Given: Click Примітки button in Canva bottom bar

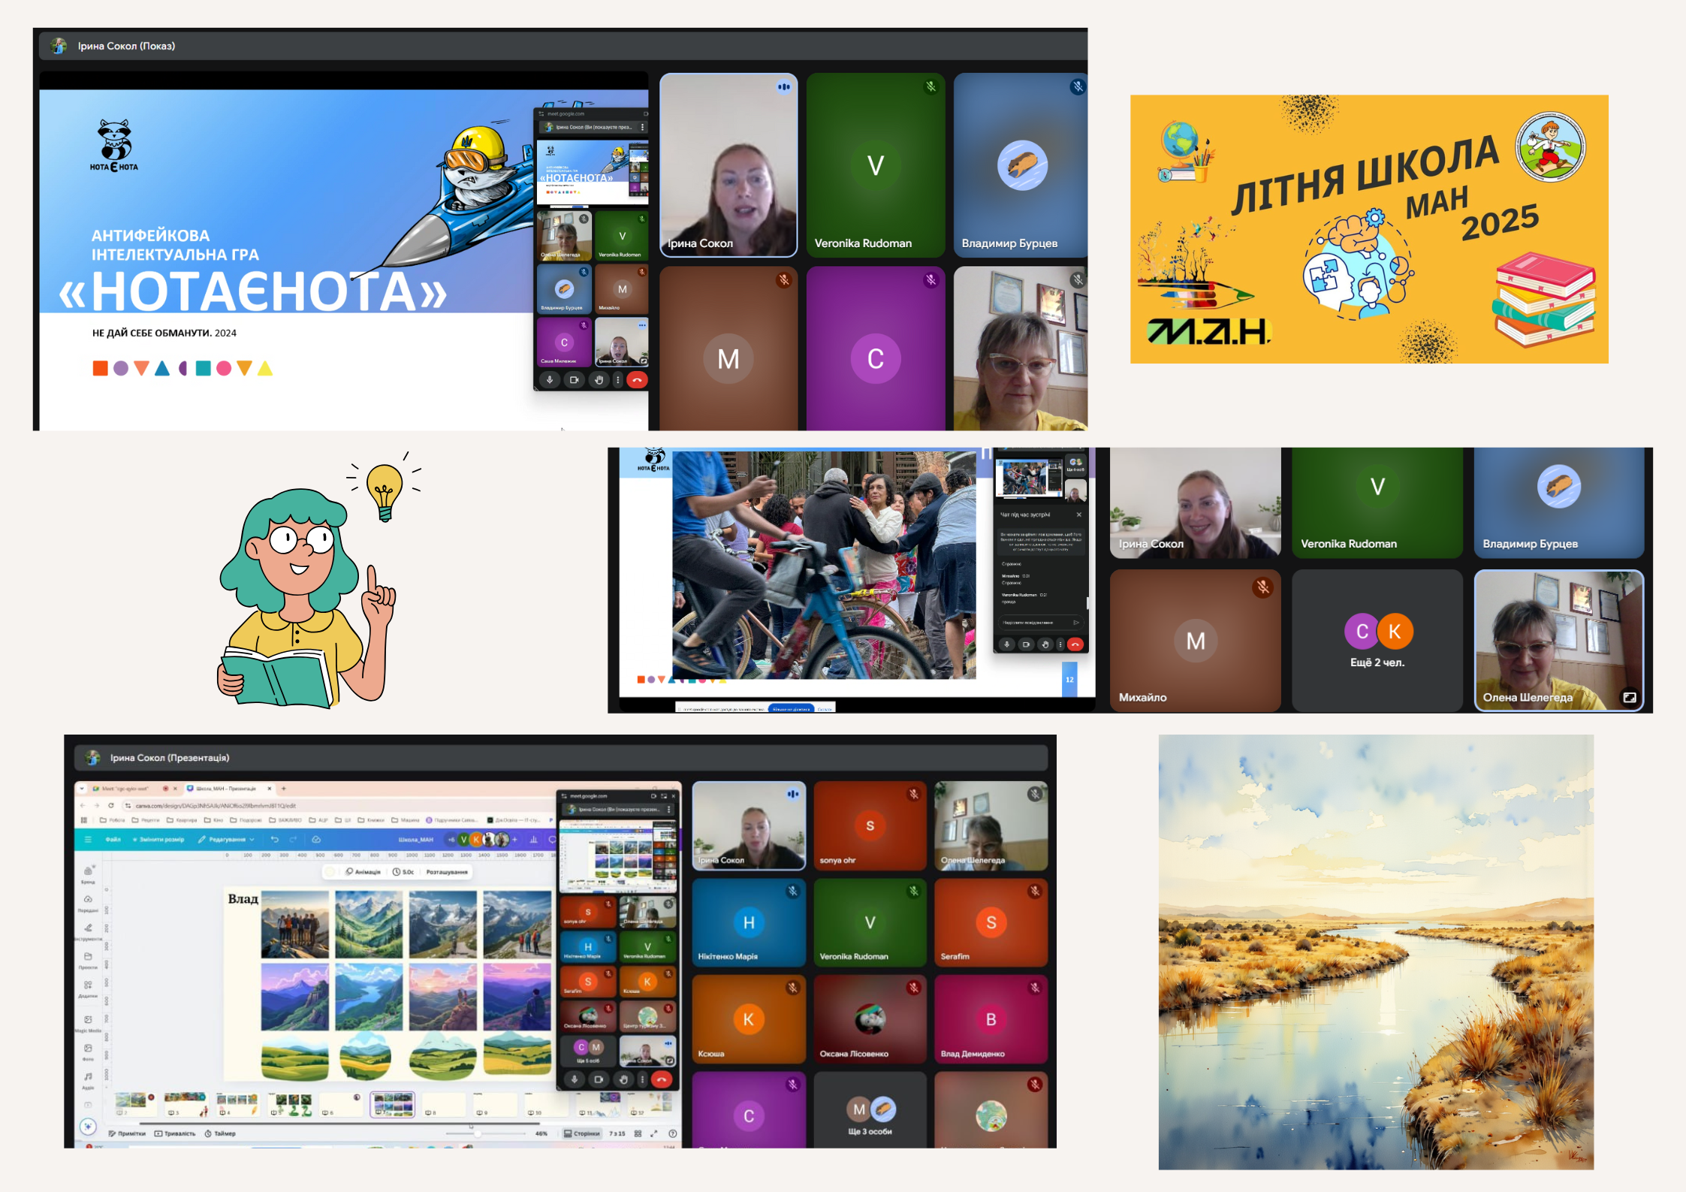Looking at the screenshot, I should pos(128,1133).
